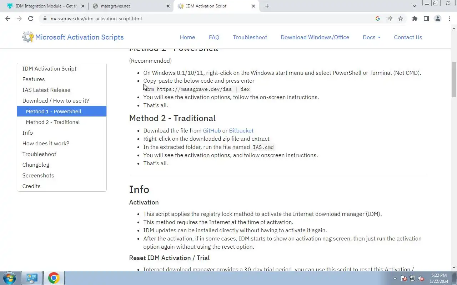Screen dimensions: 457x285
Task: Click the Info section heading
Action: pos(139,189)
